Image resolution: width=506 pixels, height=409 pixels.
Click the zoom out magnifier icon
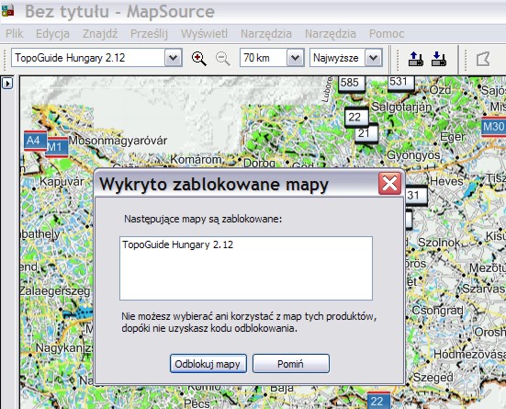point(222,59)
